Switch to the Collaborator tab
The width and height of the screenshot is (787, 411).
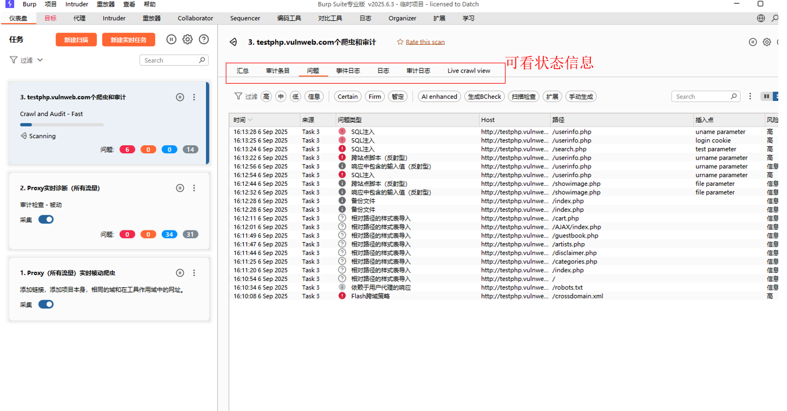[x=196, y=19]
